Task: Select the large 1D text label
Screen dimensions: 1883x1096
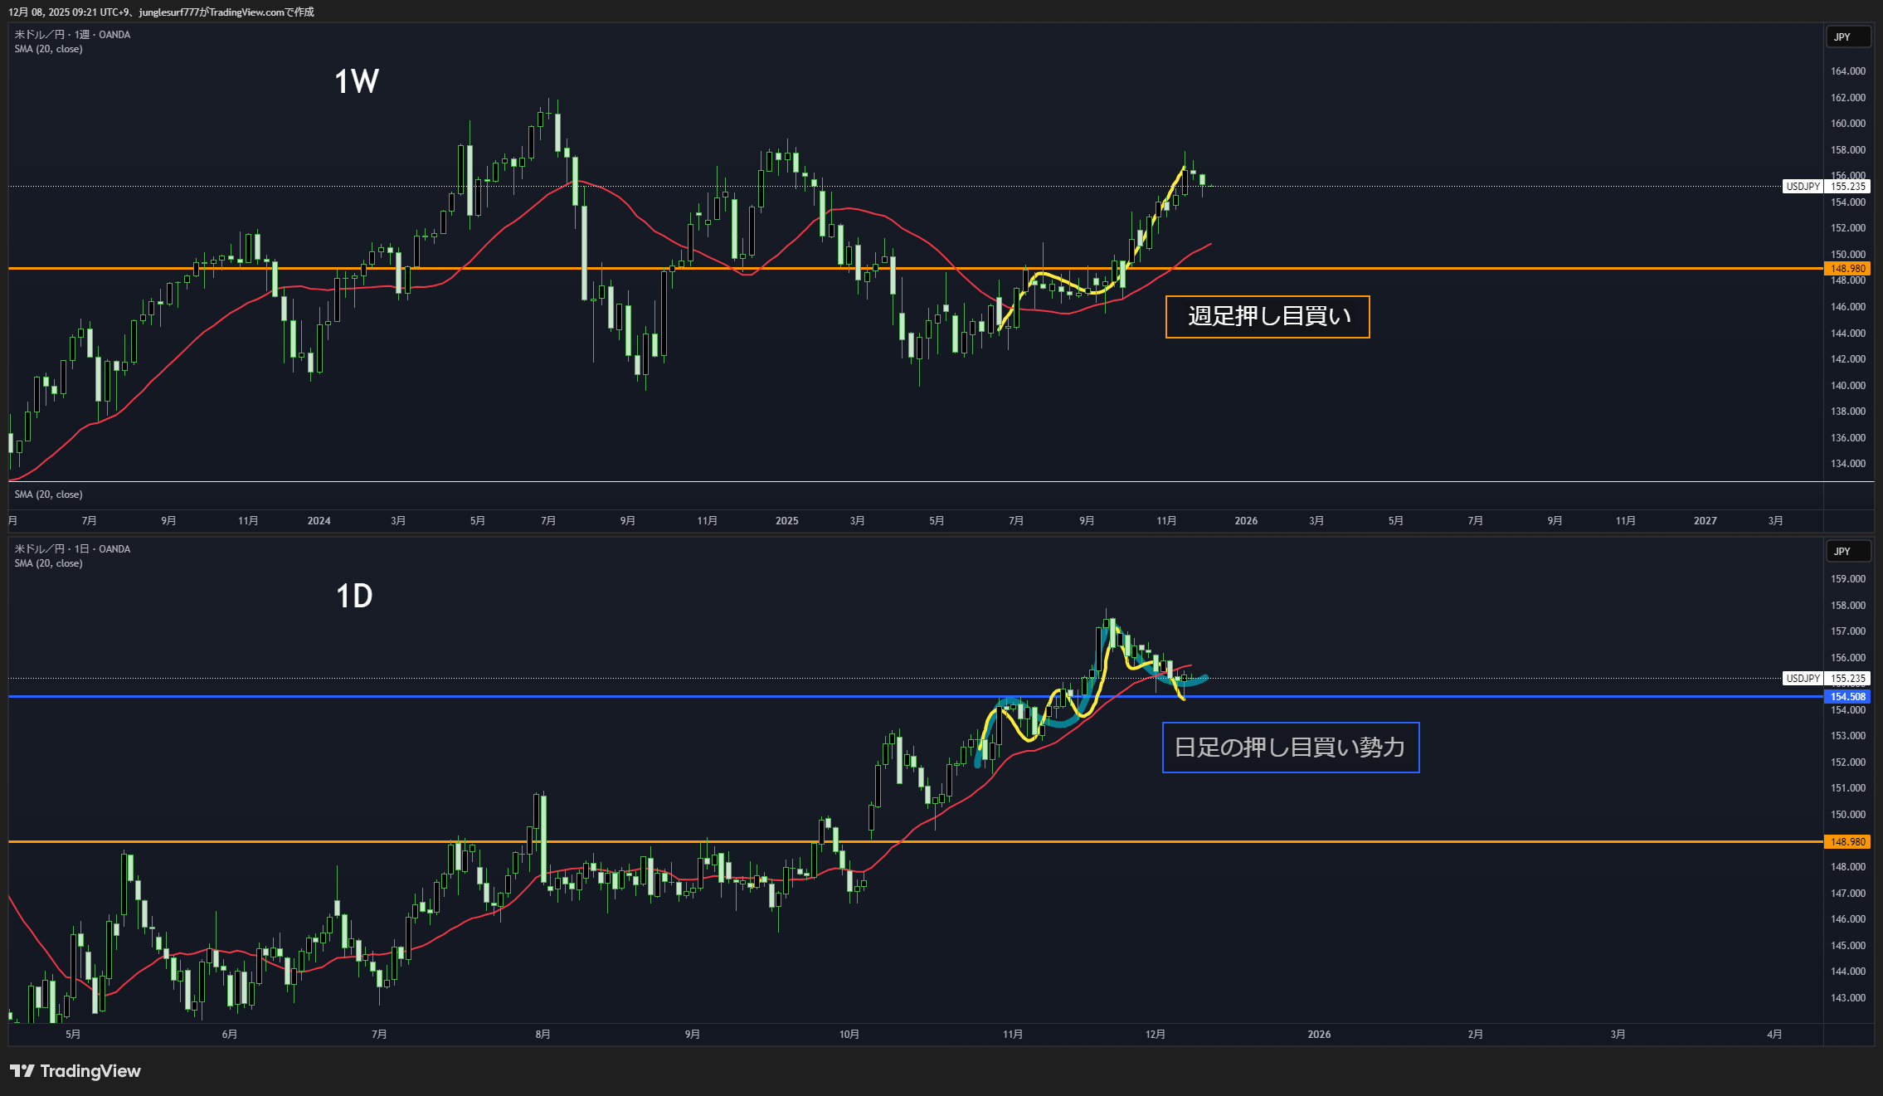Action: [x=354, y=596]
